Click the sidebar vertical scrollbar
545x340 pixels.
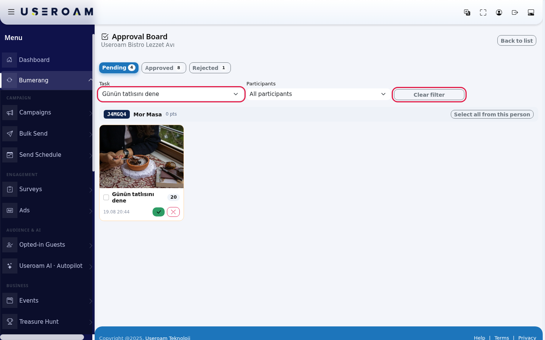93,102
